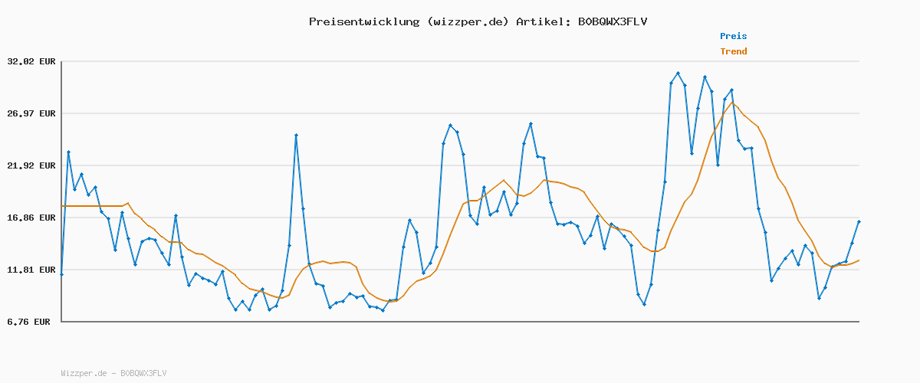Select the 26.97 EUR axis label
Image resolution: width=920 pixels, height=383 pixels.
pyautogui.click(x=31, y=113)
